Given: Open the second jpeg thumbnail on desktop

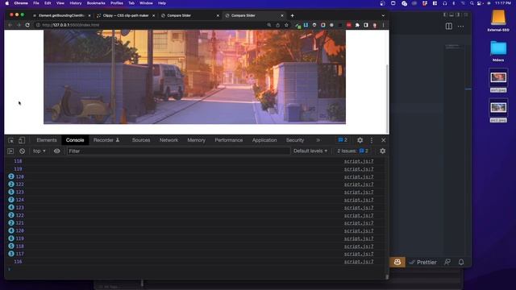Looking at the screenshot, I should tap(498, 110).
